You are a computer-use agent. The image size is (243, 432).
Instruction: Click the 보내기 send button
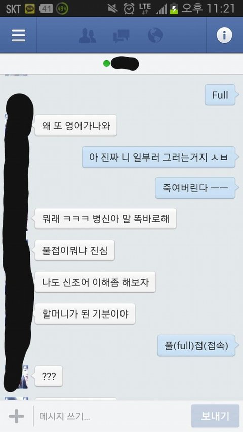[x=215, y=416]
